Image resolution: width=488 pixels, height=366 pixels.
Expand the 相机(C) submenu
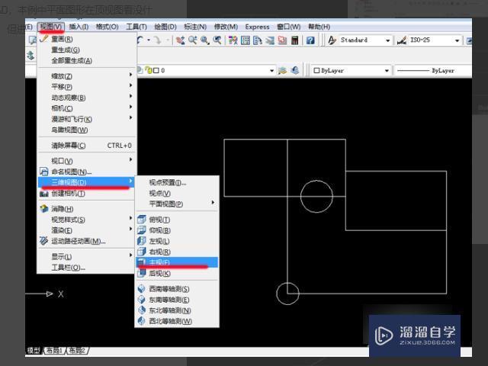[86, 108]
